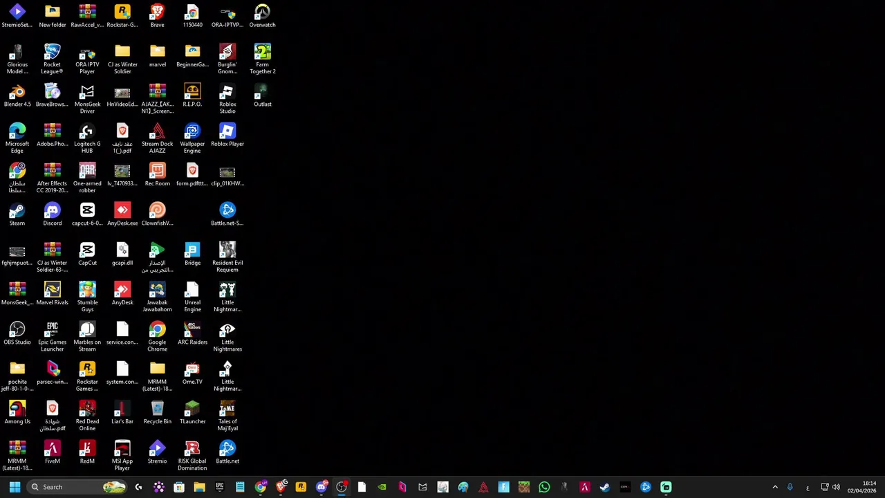Open the Steam desktop shortcut
This screenshot has height=498, width=885.
(17, 214)
